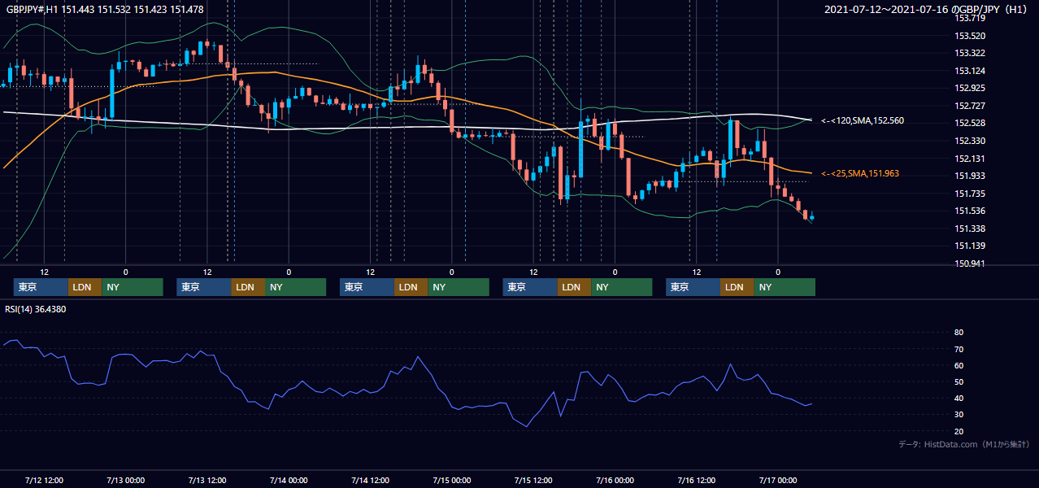
Task: Click price axis value 152.925
Action: tap(969, 88)
